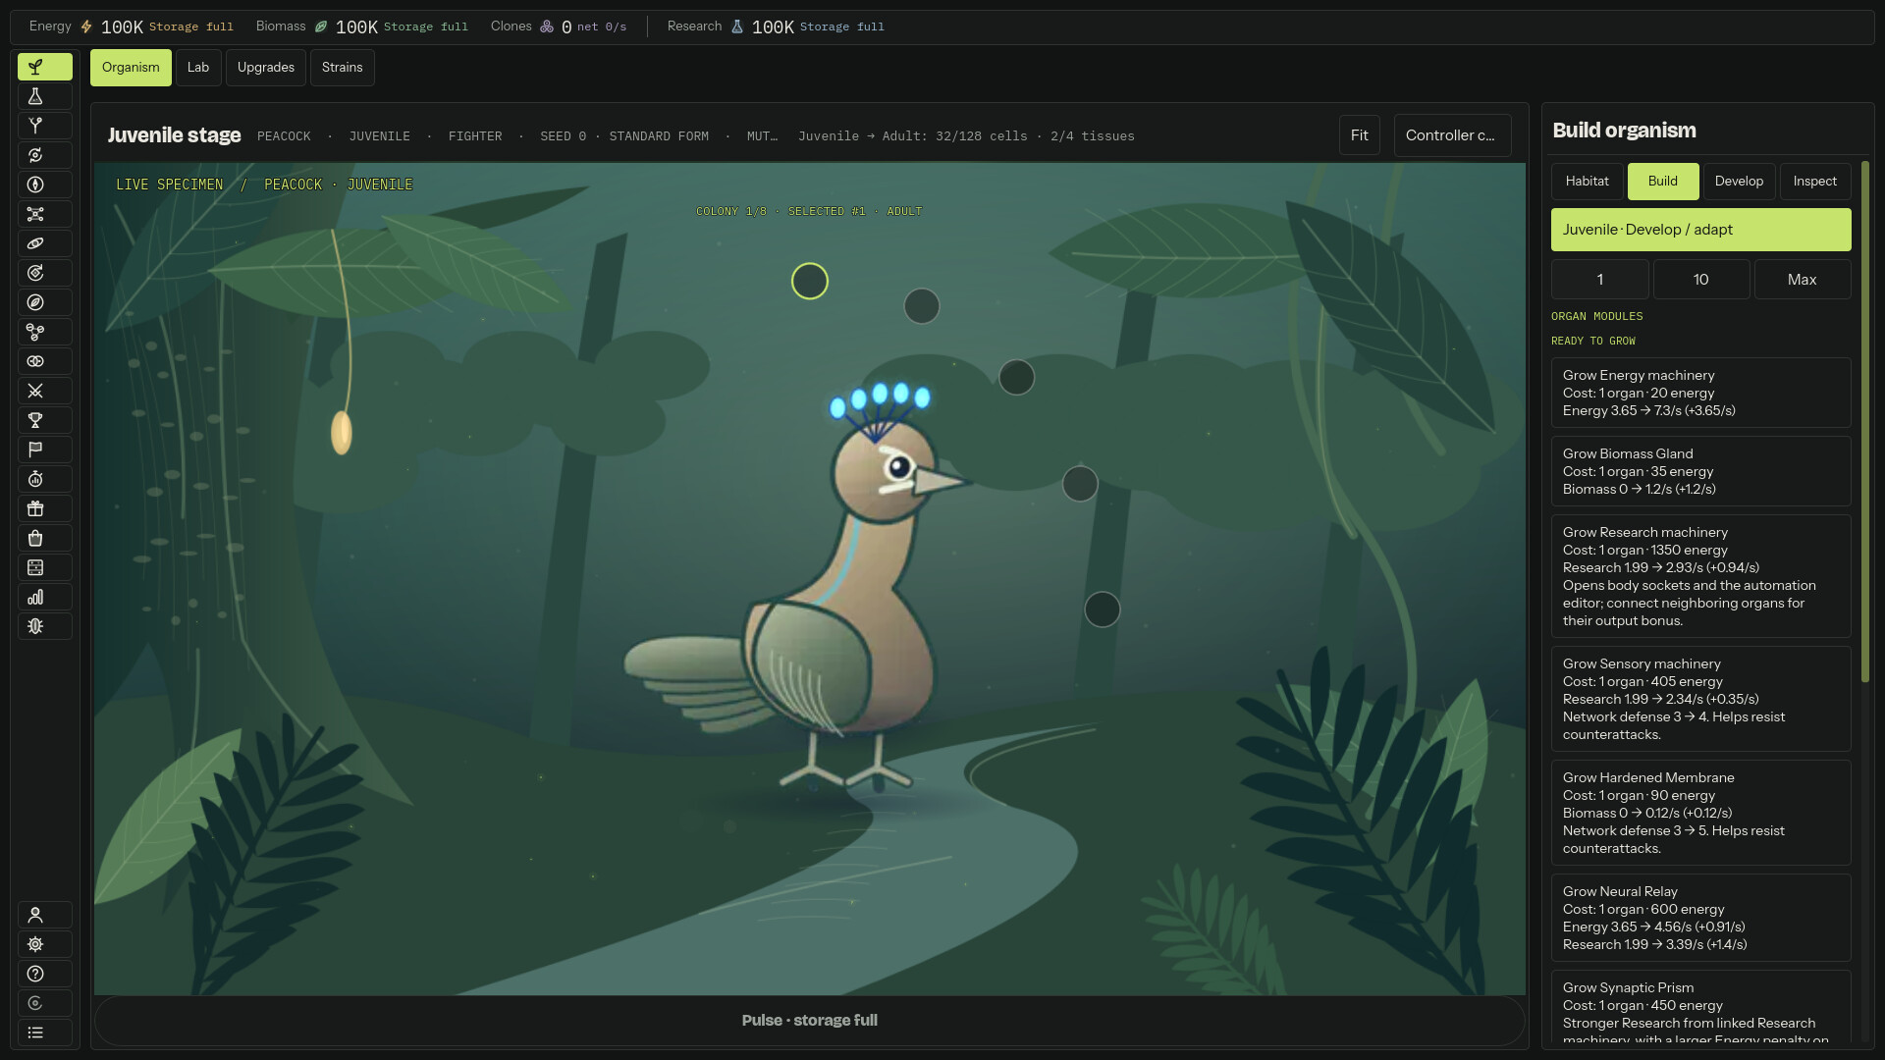Open the trophy achievements sidebar icon
Image resolution: width=1885 pixels, height=1060 pixels.
pyautogui.click(x=44, y=420)
